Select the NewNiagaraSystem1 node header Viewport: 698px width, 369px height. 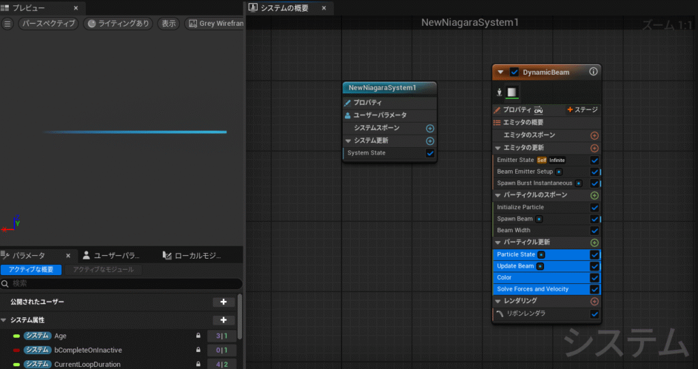pyautogui.click(x=389, y=88)
